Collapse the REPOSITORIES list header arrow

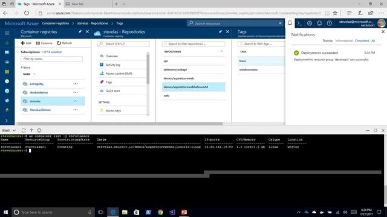click(x=221, y=51)
